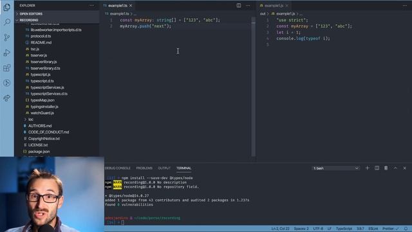The width and height of the screenshot is (412, 232).
Task: Switch to the example1.ts editor tab
Action: coord(117,6)
